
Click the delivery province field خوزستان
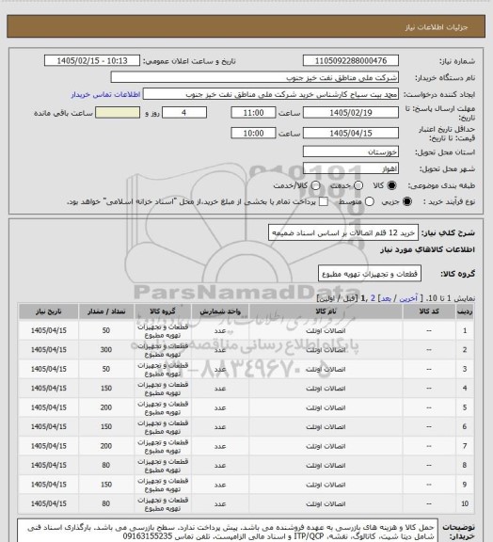tap(351, 151)
